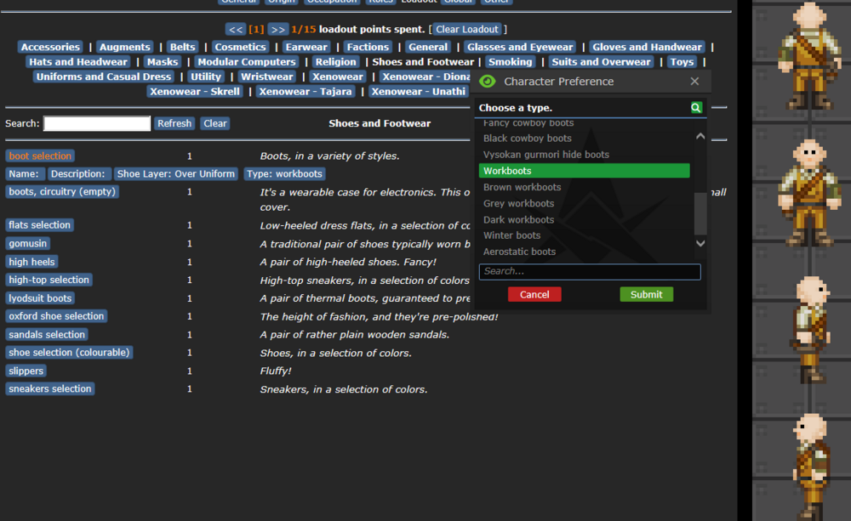Click the green eye icon in dialog title

coord(488,82)
